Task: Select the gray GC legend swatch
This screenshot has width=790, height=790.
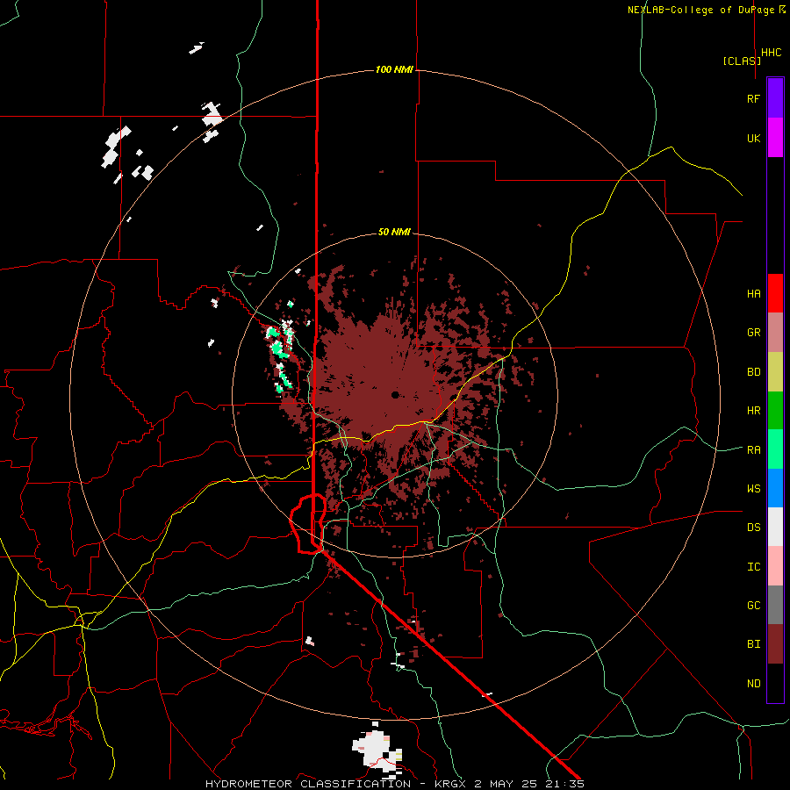Action: (775, 605)
